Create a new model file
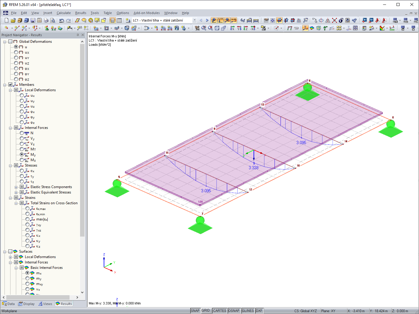This screenshot has width=419, height=314. pos(6,20)
